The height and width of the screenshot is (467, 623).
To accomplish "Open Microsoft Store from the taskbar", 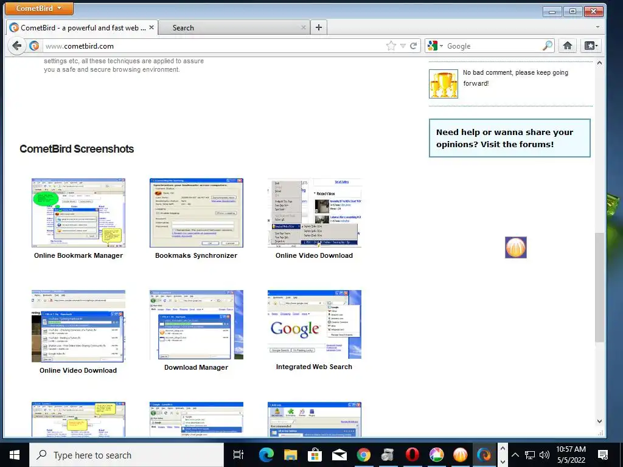I will click(x=315, y=455).
